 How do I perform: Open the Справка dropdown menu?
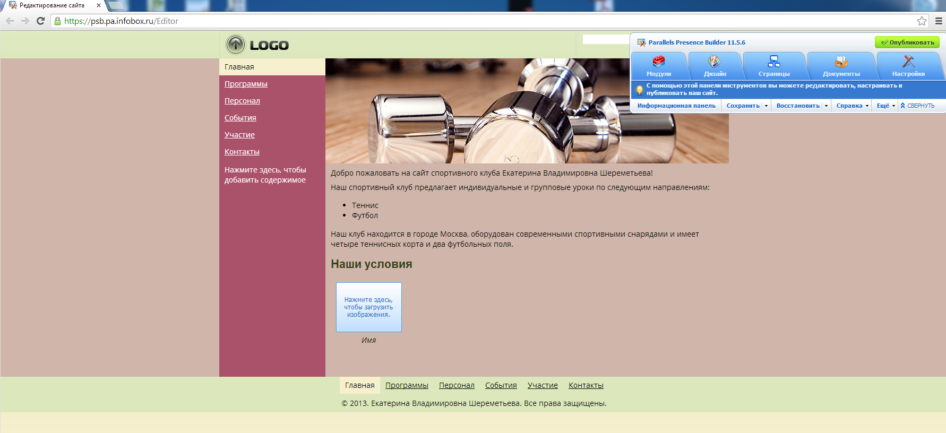[852, 106]
